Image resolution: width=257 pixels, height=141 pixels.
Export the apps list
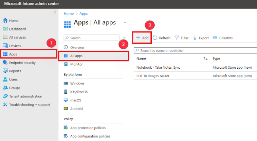201,38
